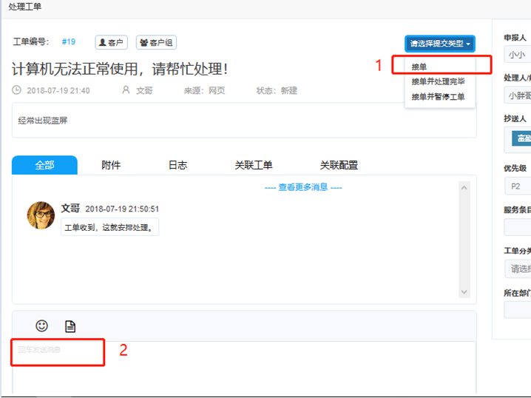The height and width of the screenshot is (398, 531).
Task: Open the 请选择提交类型 dropdown
Action: pyautogui.click(x=439, y=44)
